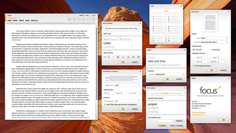Click PRINT in the editor menu
236x133 pixels.
coord(22,20)
